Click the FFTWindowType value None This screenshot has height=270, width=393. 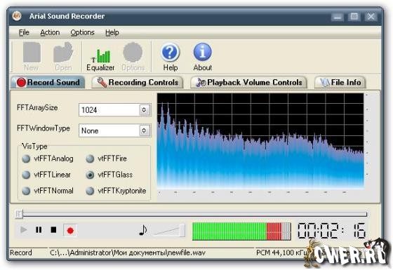point(90,130)
